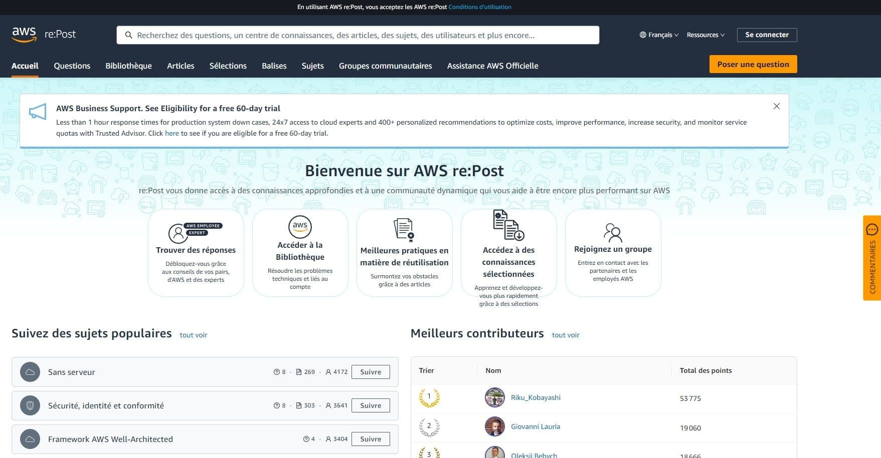881x458 pixels.
Task: Switch to the Articles tab
Action: (181, 66)
